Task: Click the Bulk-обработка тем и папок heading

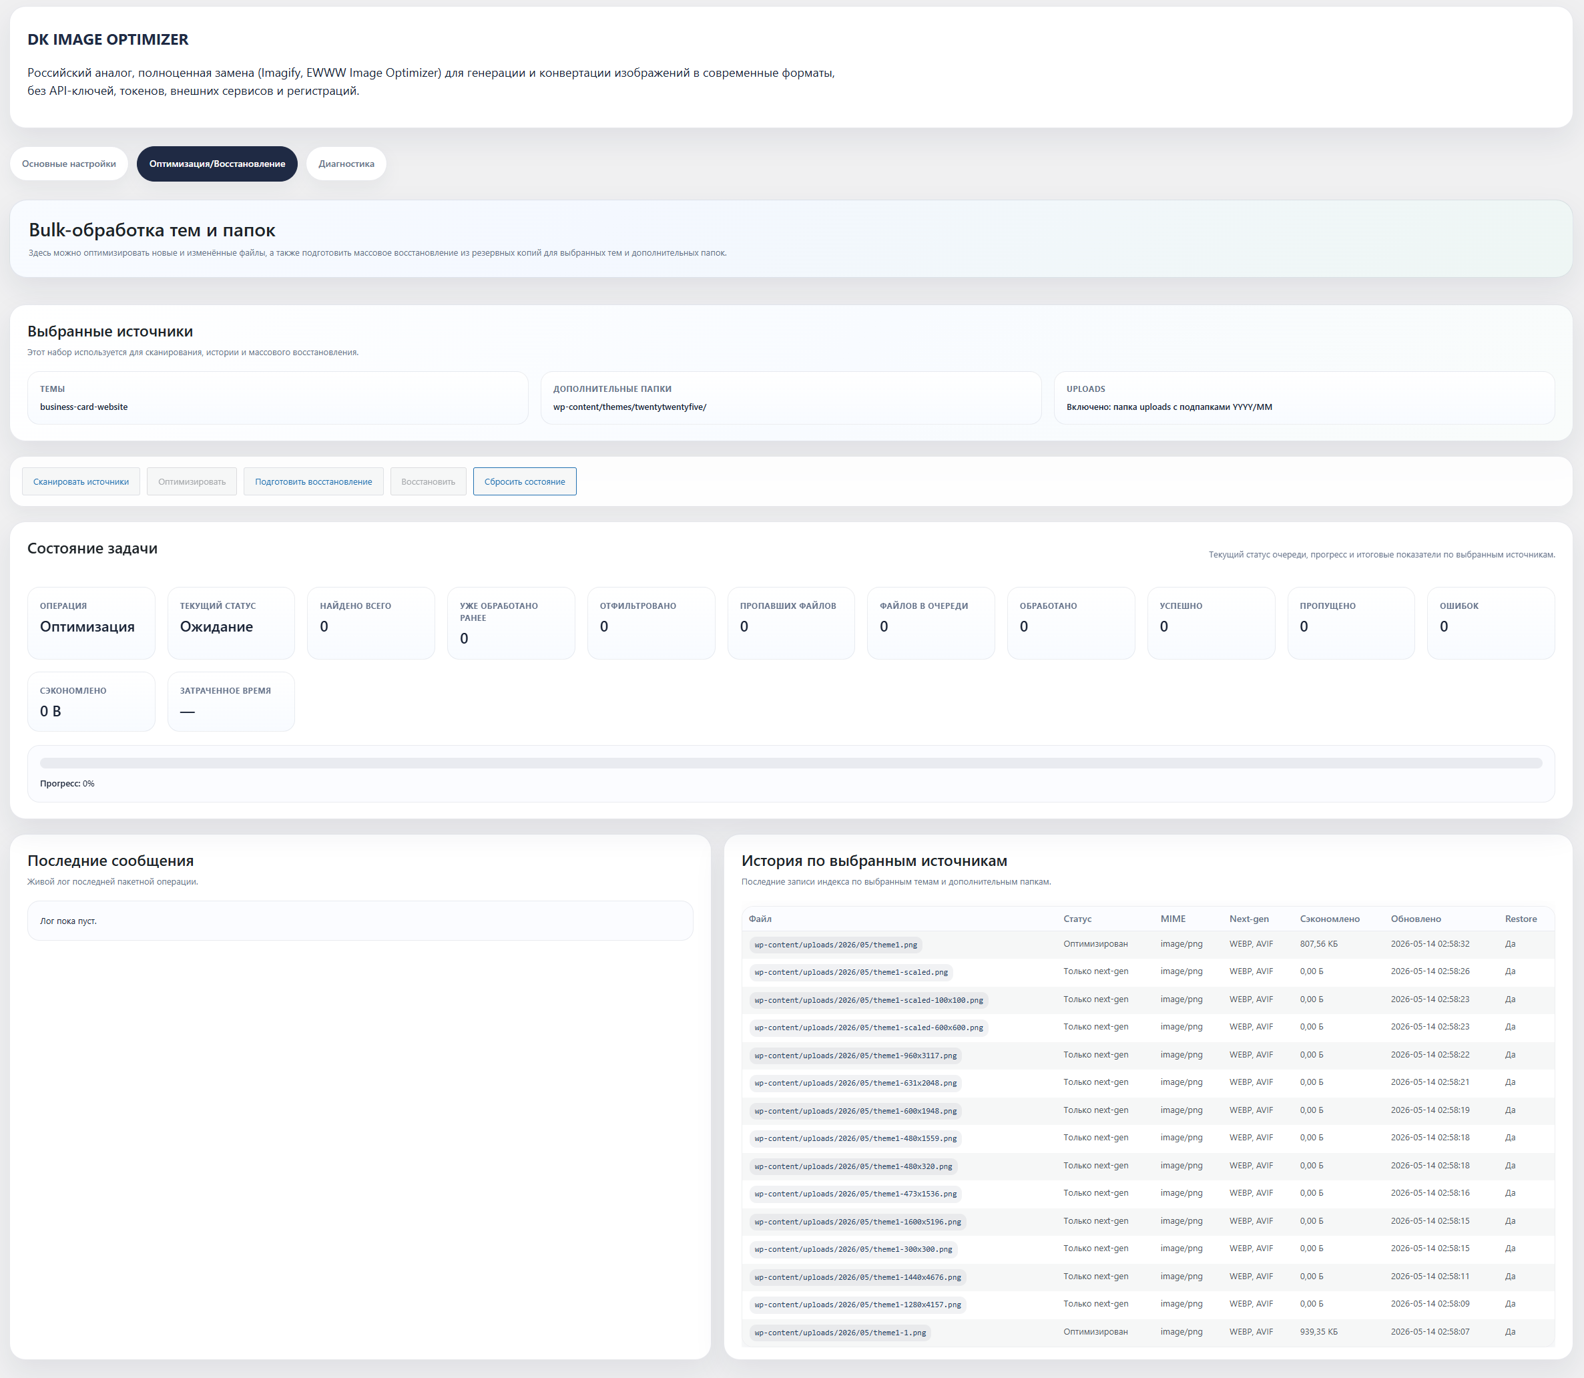Action: click(152, 230)
